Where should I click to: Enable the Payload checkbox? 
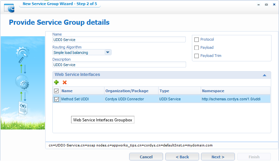click(x=196, y=48)
